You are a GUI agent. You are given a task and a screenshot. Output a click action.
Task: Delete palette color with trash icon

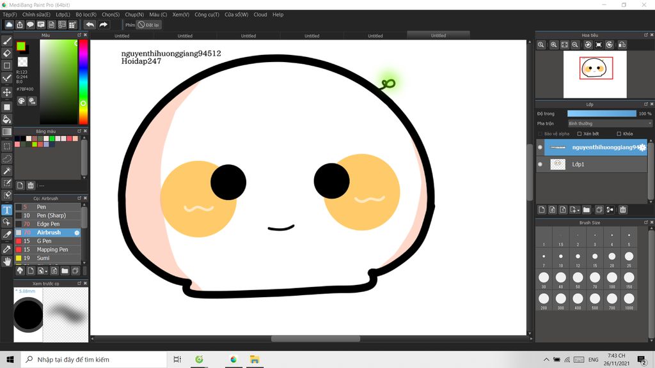31,185
